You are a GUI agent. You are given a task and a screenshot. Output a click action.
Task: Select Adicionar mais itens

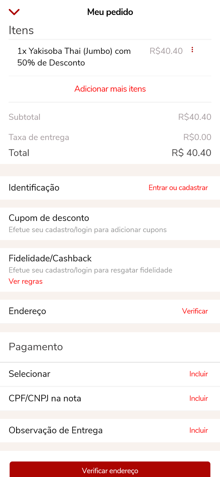[110, 89]
